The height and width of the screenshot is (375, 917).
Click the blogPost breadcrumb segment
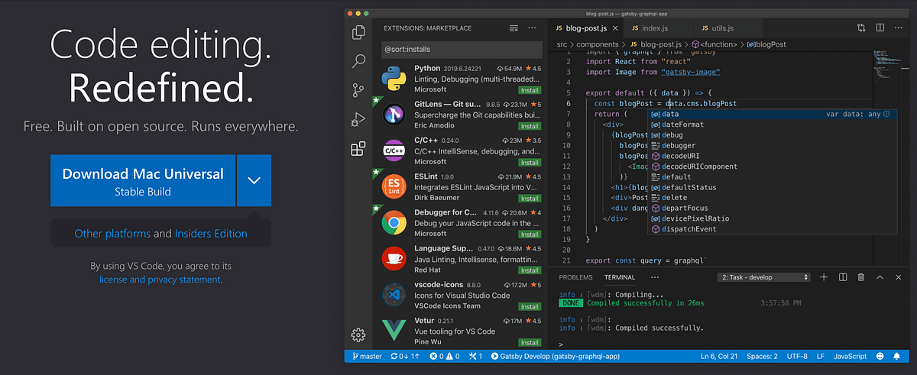768,44
